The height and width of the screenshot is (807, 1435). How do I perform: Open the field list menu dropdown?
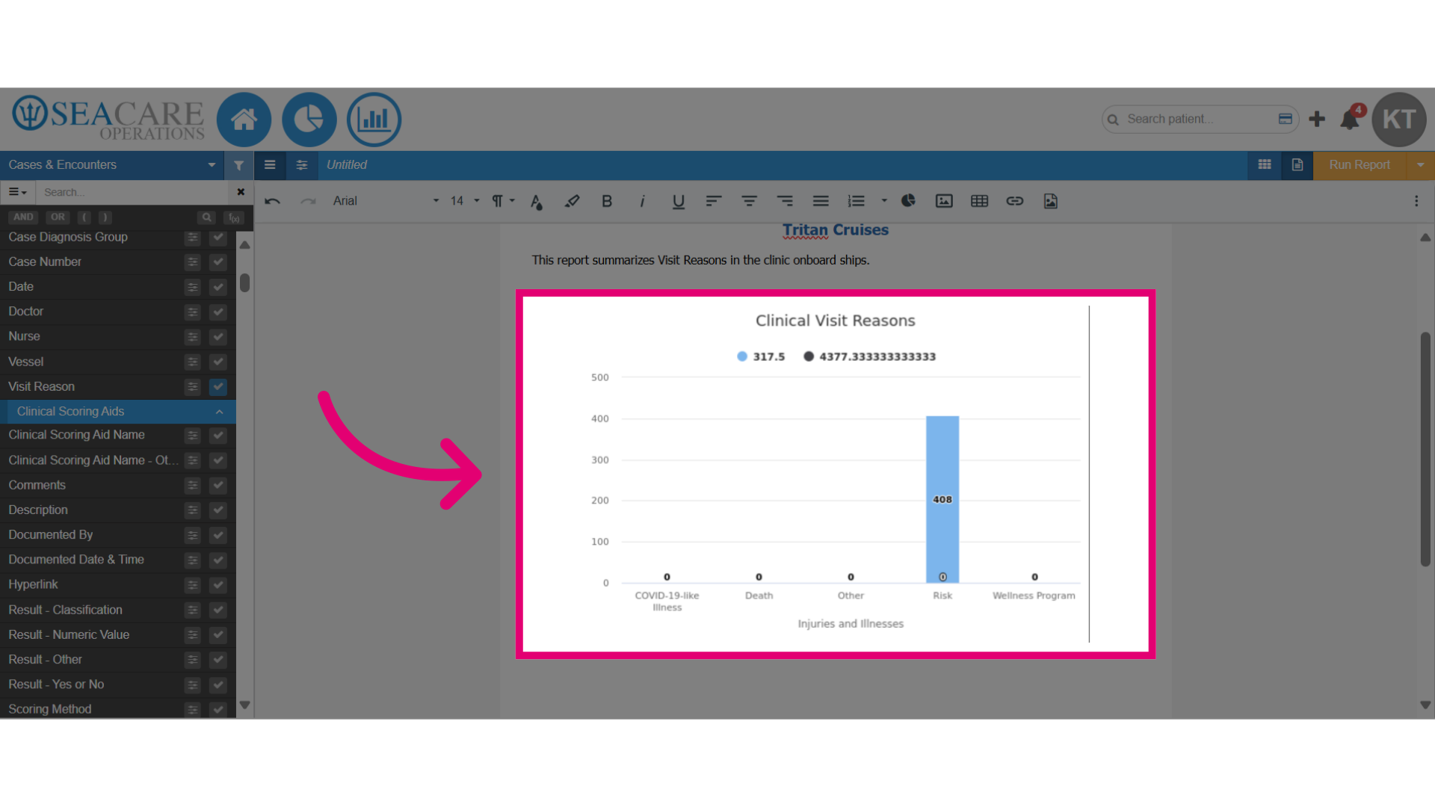18,193
